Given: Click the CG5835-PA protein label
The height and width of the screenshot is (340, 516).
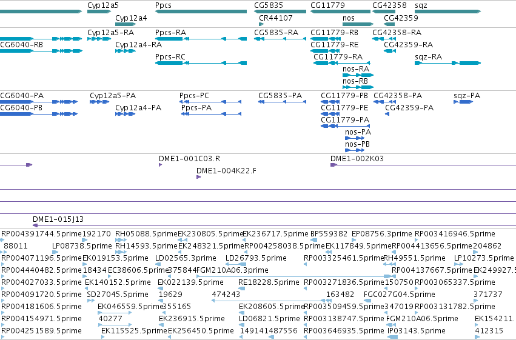Looking at the screenshot, I should pyautogui.click(x=280, y=96).
